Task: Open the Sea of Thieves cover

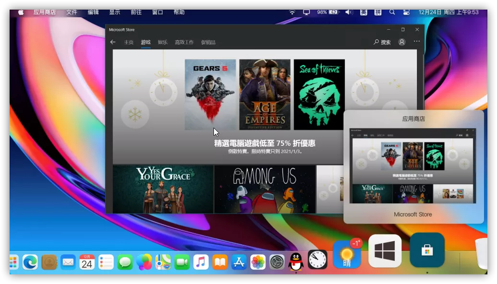Action: 319,95
